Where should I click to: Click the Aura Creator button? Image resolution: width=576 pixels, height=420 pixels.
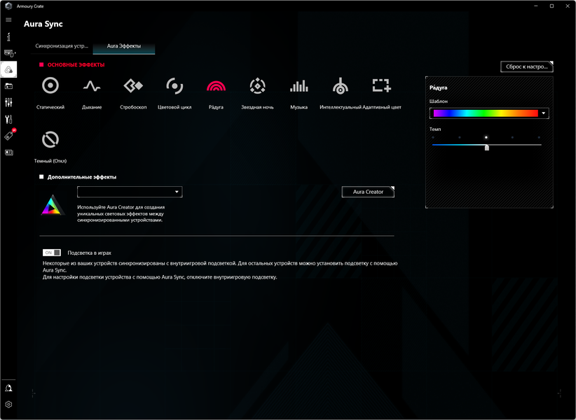point(368,192)
